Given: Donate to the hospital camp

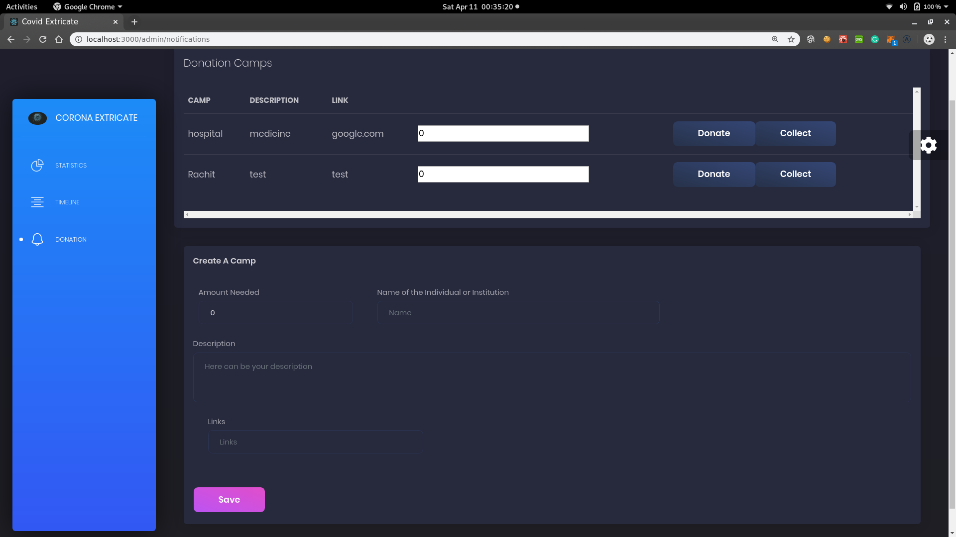Looking at the screenshot, I should (x=714, y=133).
